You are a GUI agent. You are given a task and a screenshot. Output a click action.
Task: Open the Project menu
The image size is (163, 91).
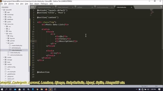click(x=37, y=4)
